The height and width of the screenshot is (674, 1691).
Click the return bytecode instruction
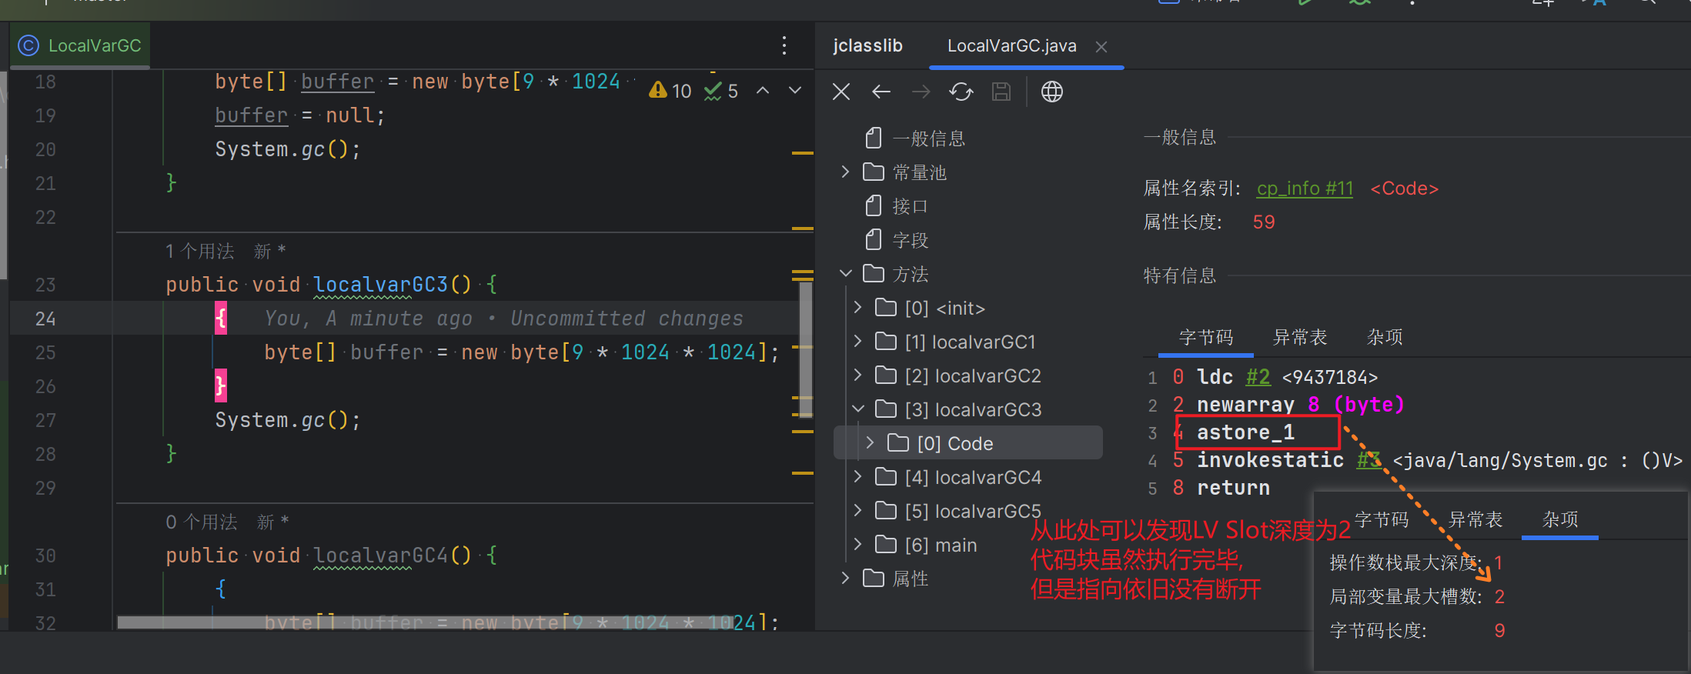(1233, 488)
